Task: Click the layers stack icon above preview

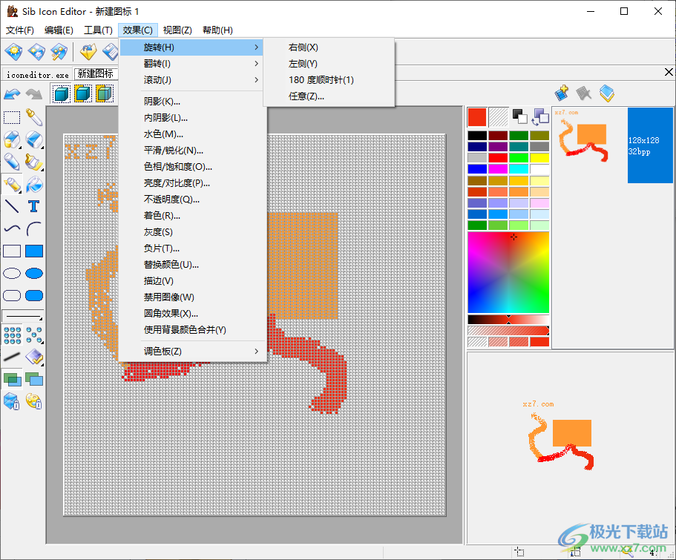Action: 606,93
